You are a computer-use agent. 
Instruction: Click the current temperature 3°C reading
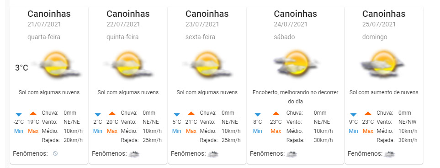point(21,68)
